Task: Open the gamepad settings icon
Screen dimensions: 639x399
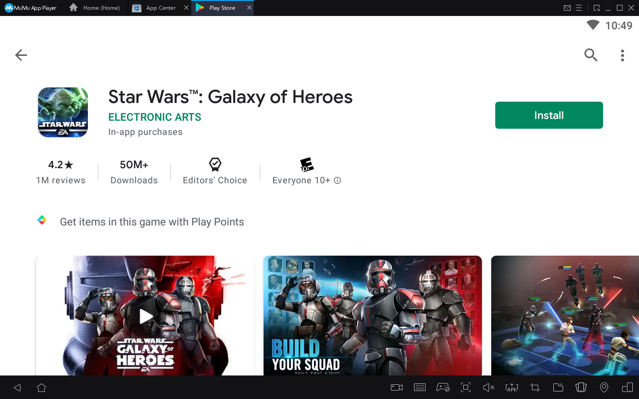Action: (x=443, y=388)
